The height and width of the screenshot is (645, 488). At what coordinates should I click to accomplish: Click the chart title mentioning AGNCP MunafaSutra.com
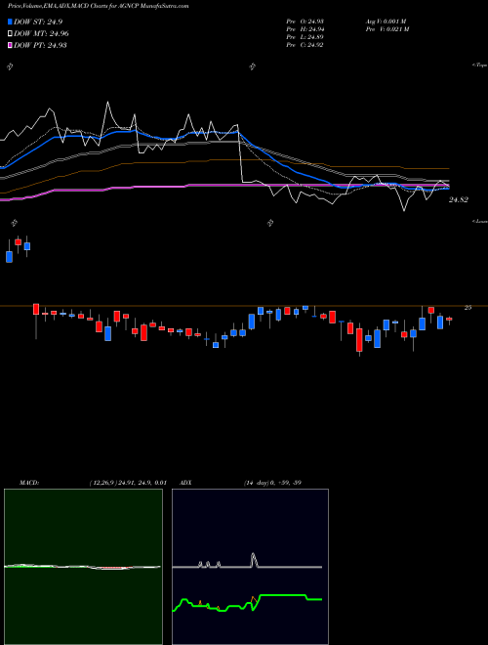point(99,6)
